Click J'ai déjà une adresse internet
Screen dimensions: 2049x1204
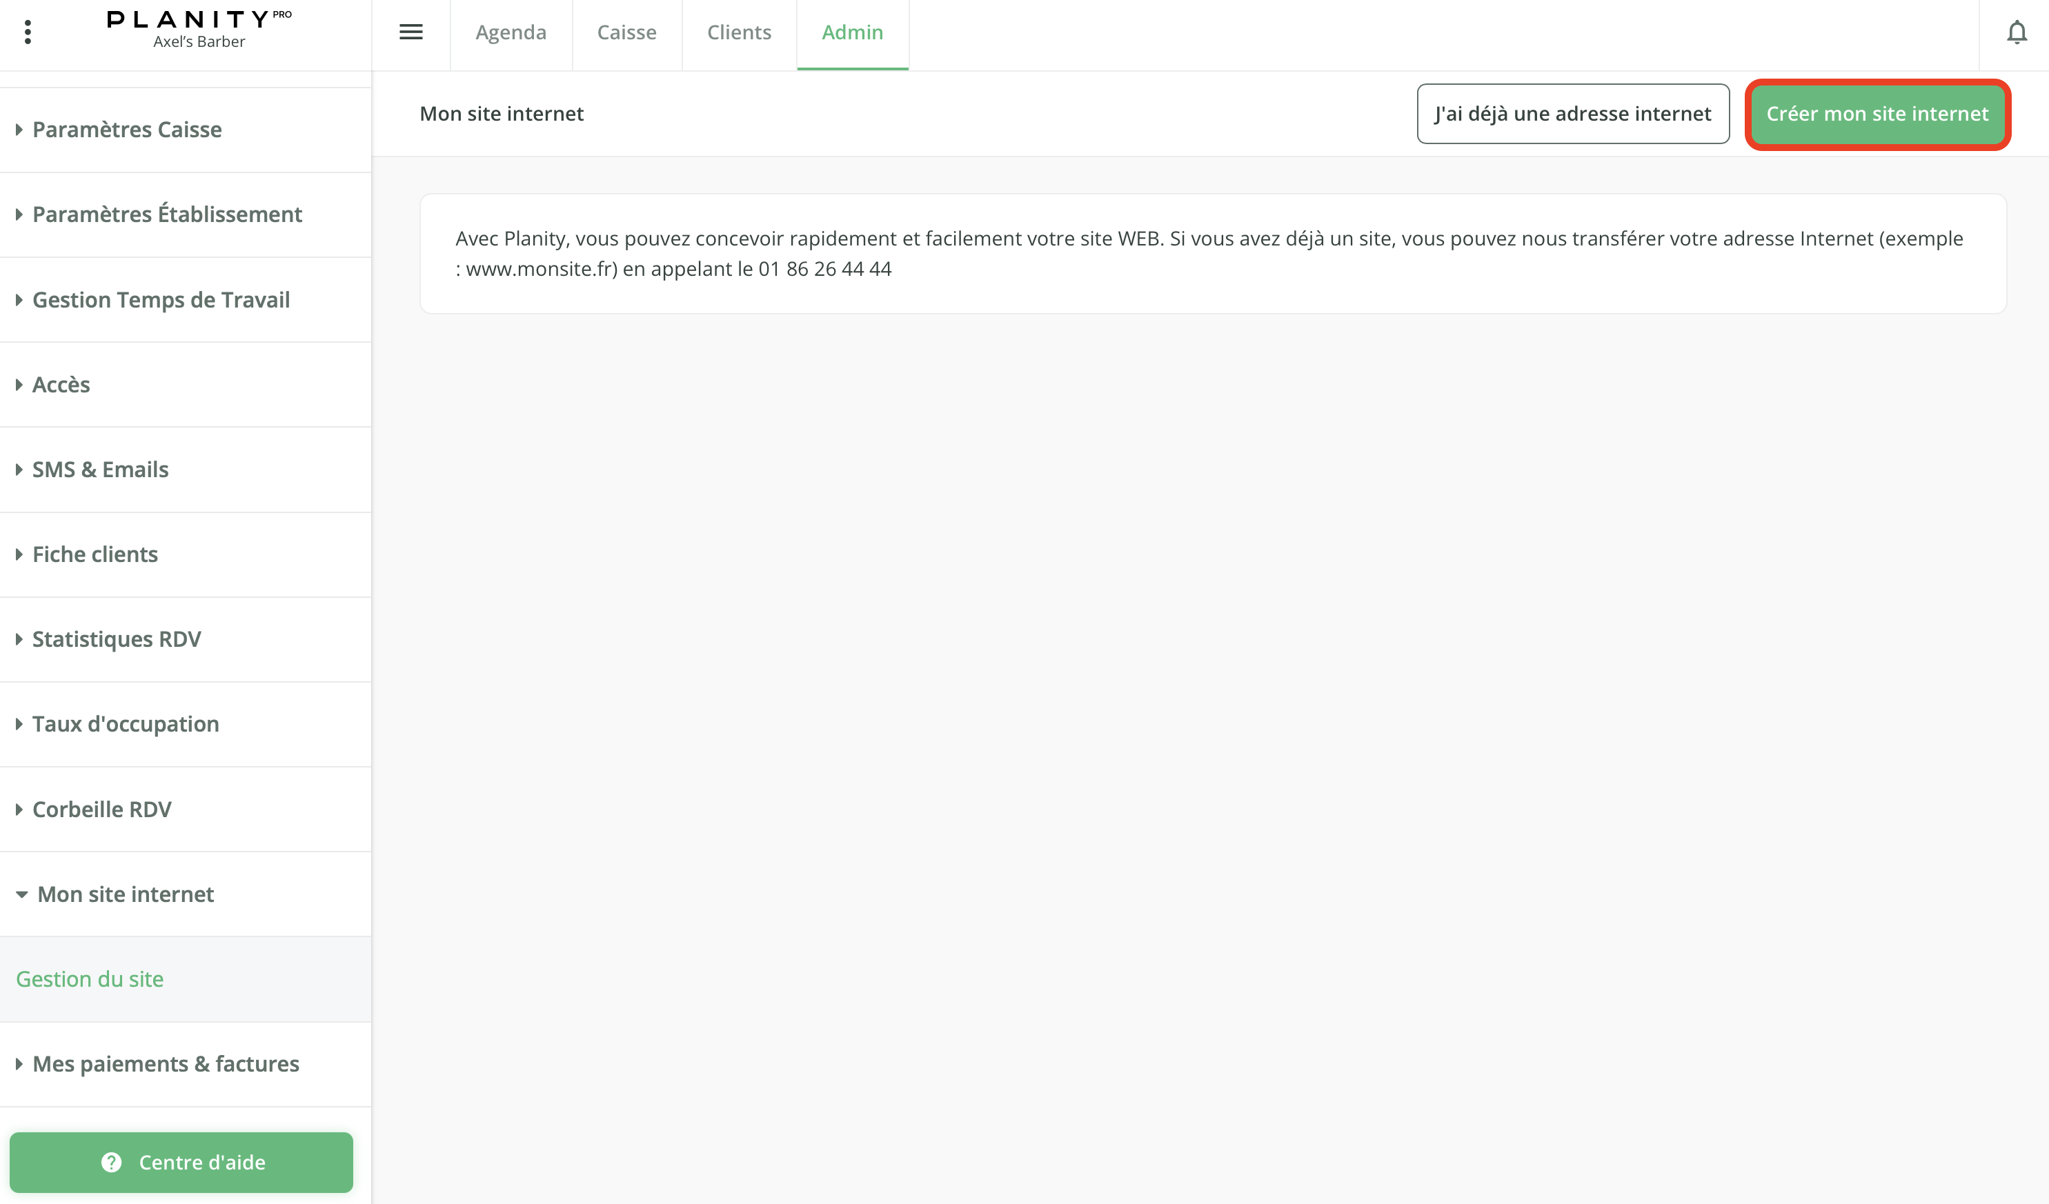[x=1572, y=114]
